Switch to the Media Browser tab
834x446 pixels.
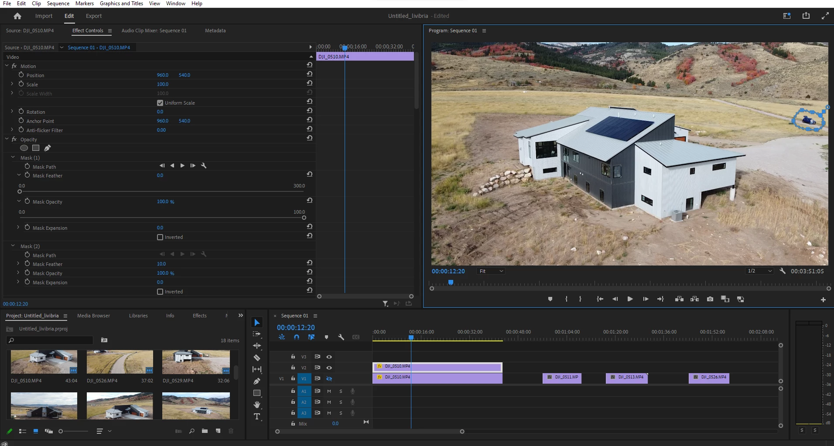click(x=93, y=316)
